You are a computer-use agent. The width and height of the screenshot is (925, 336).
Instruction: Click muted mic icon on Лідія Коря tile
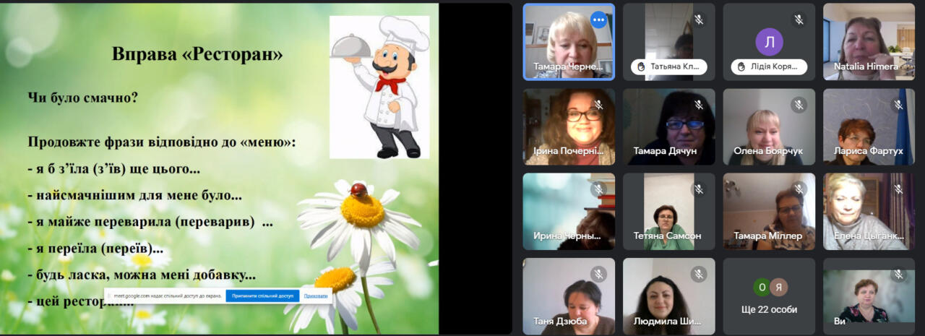pos(799,20)
